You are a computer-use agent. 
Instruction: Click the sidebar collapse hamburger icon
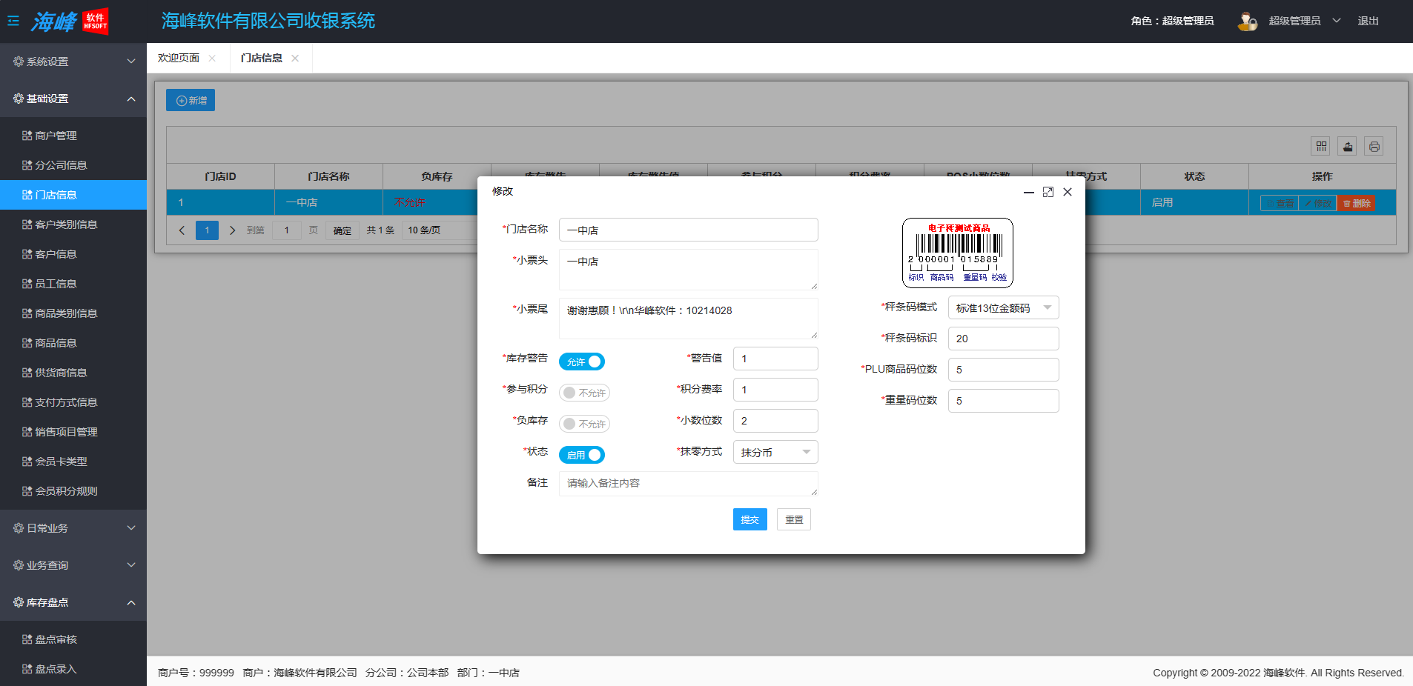[13, 21]
